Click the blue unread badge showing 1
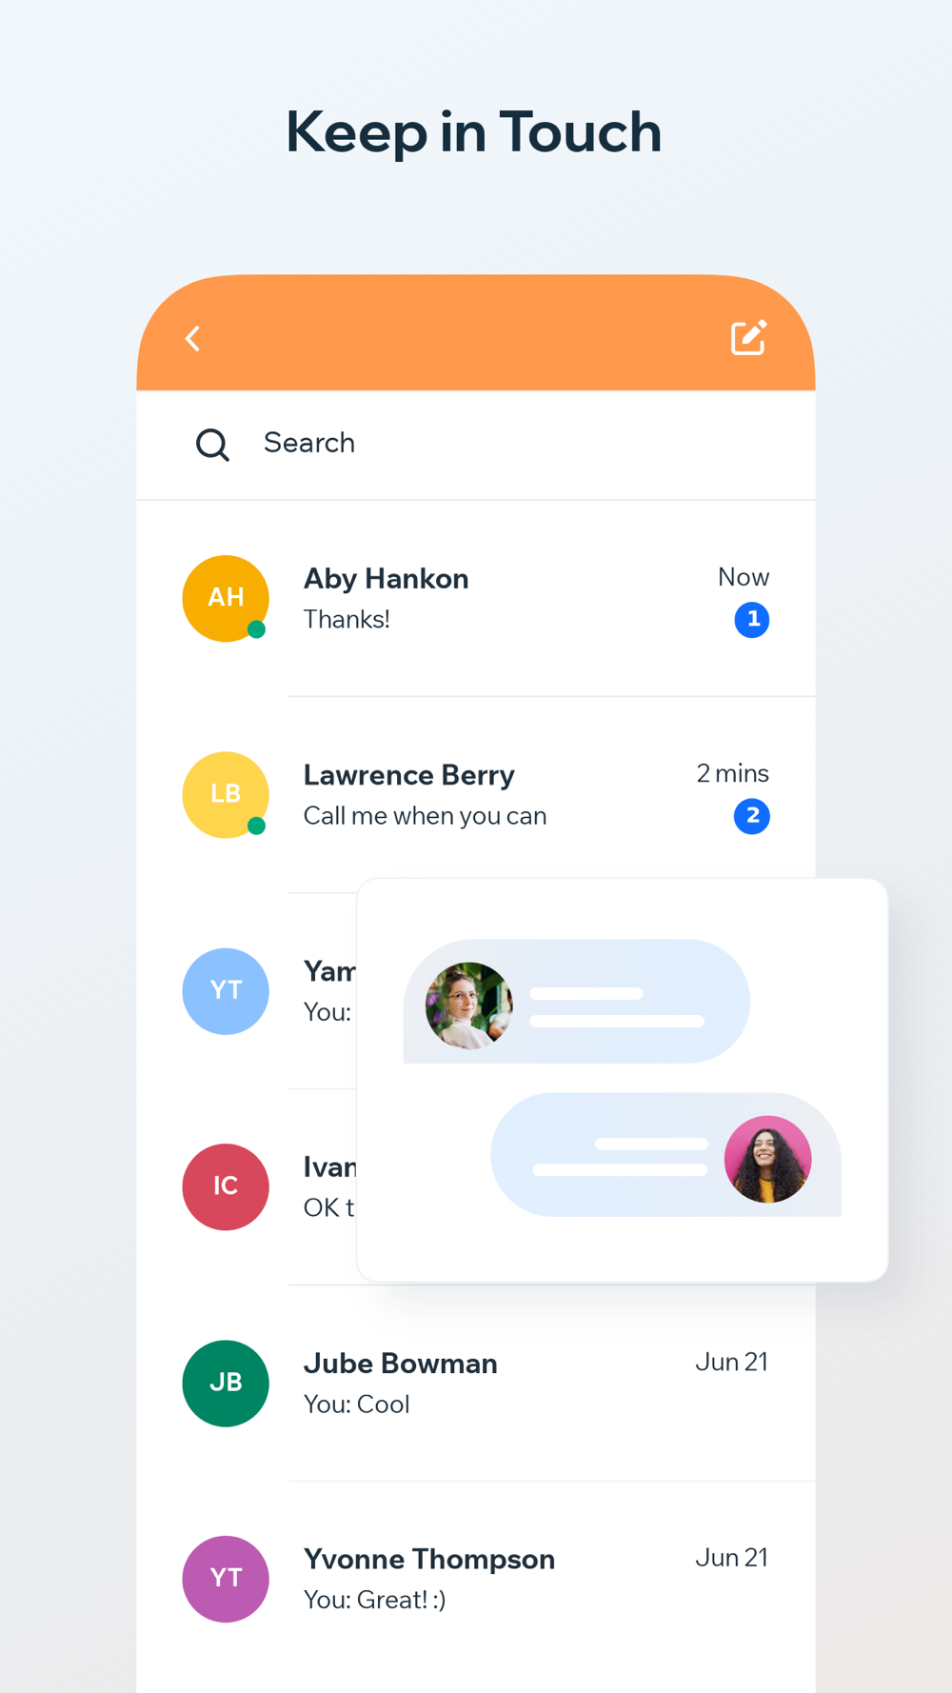Viewport: 952px width, 1693px height. click(x=752, y=620)
